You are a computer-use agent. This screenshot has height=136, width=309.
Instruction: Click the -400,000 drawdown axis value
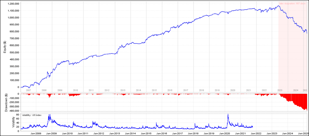[x=14, y=111]
